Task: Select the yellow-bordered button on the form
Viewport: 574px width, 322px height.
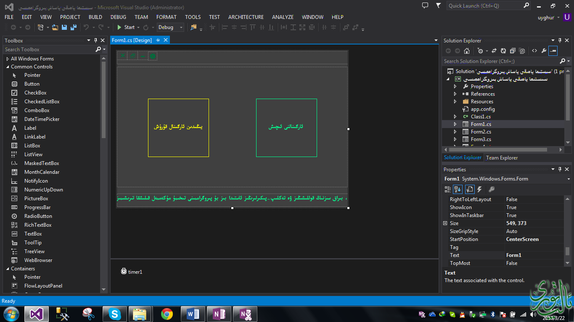Action: pos(178,128)
